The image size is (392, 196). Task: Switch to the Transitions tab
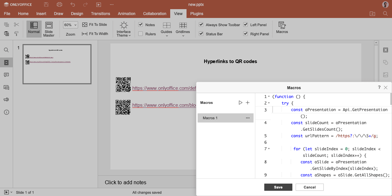[x=101, y=14]
